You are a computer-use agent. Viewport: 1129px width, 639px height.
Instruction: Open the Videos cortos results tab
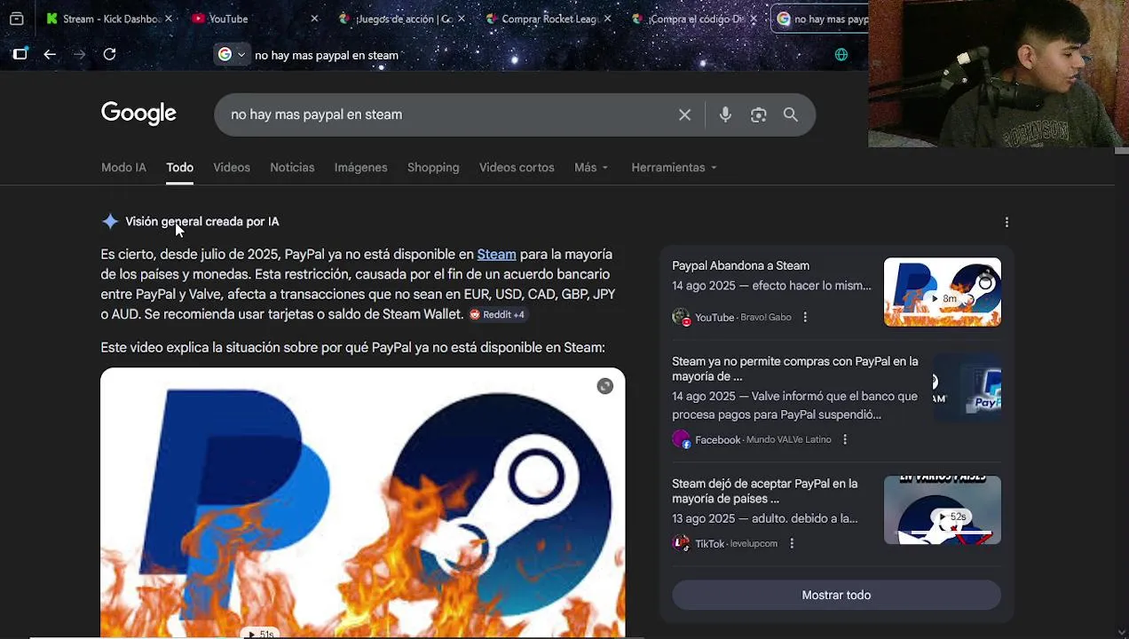click(x=517, y=167)
